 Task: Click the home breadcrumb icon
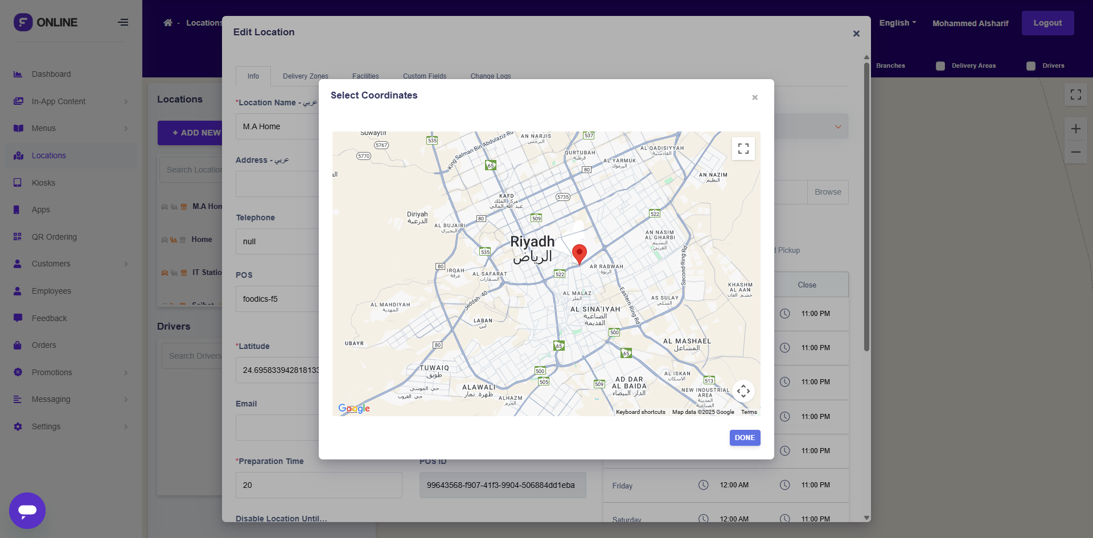(167, 23)
